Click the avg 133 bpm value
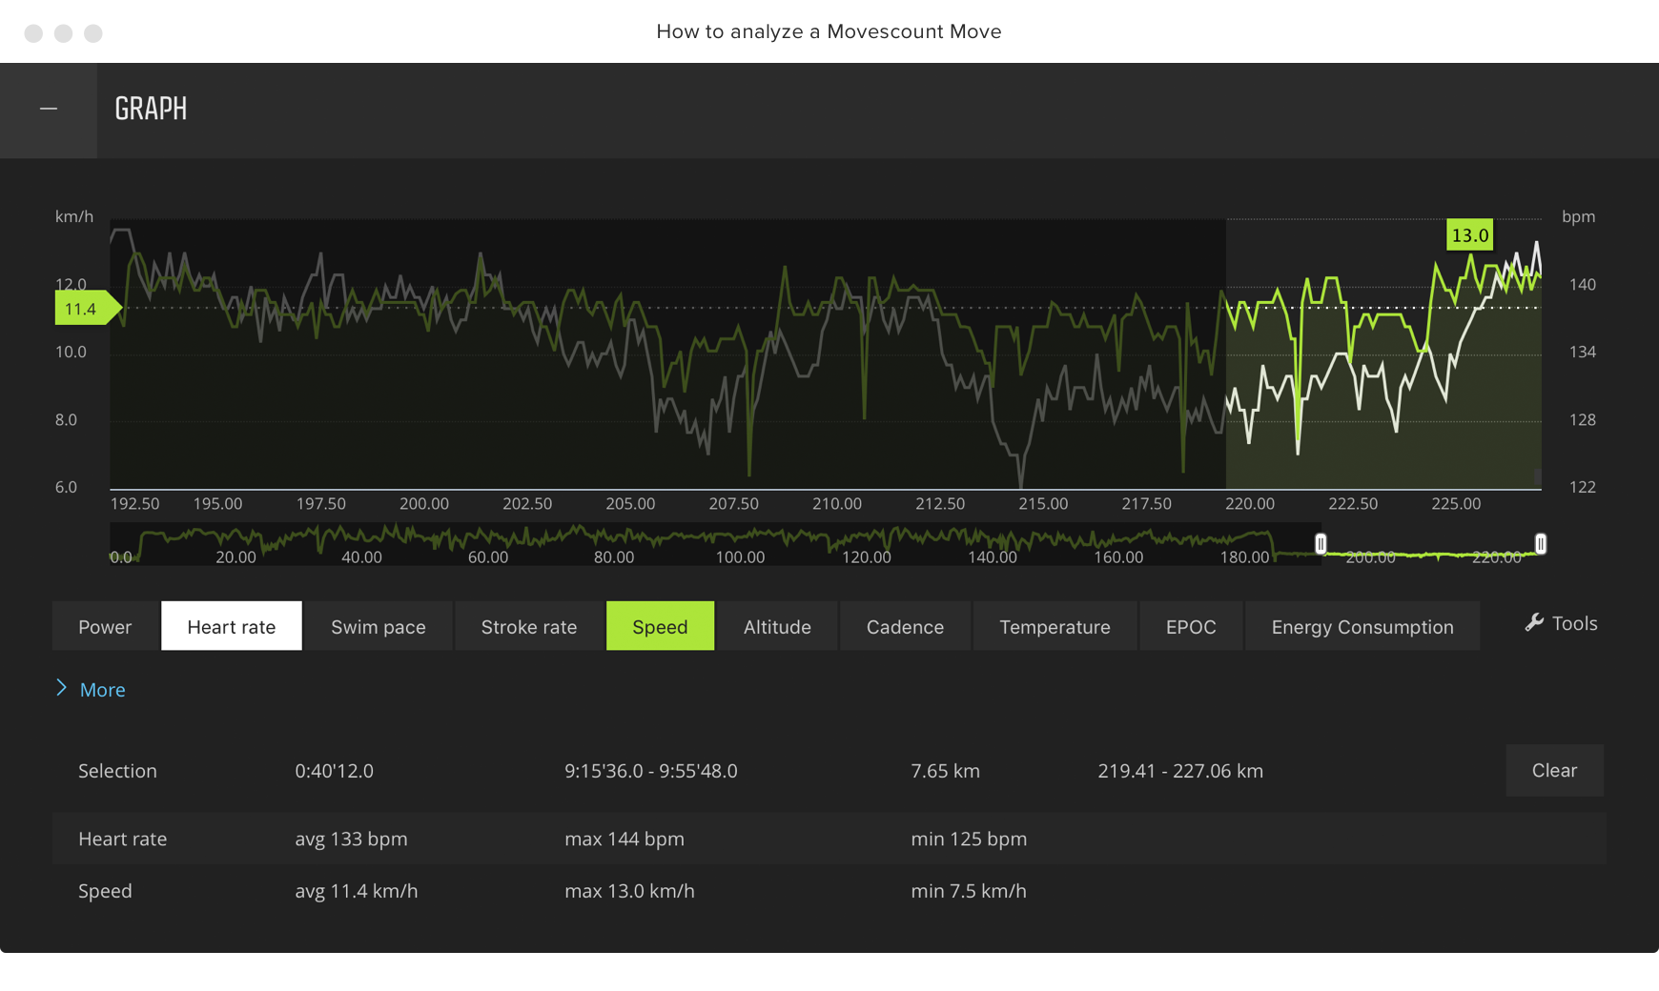Viewport: 1659px width, 991px height. point(351,839)
